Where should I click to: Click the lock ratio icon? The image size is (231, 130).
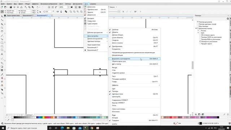point(40,12)
